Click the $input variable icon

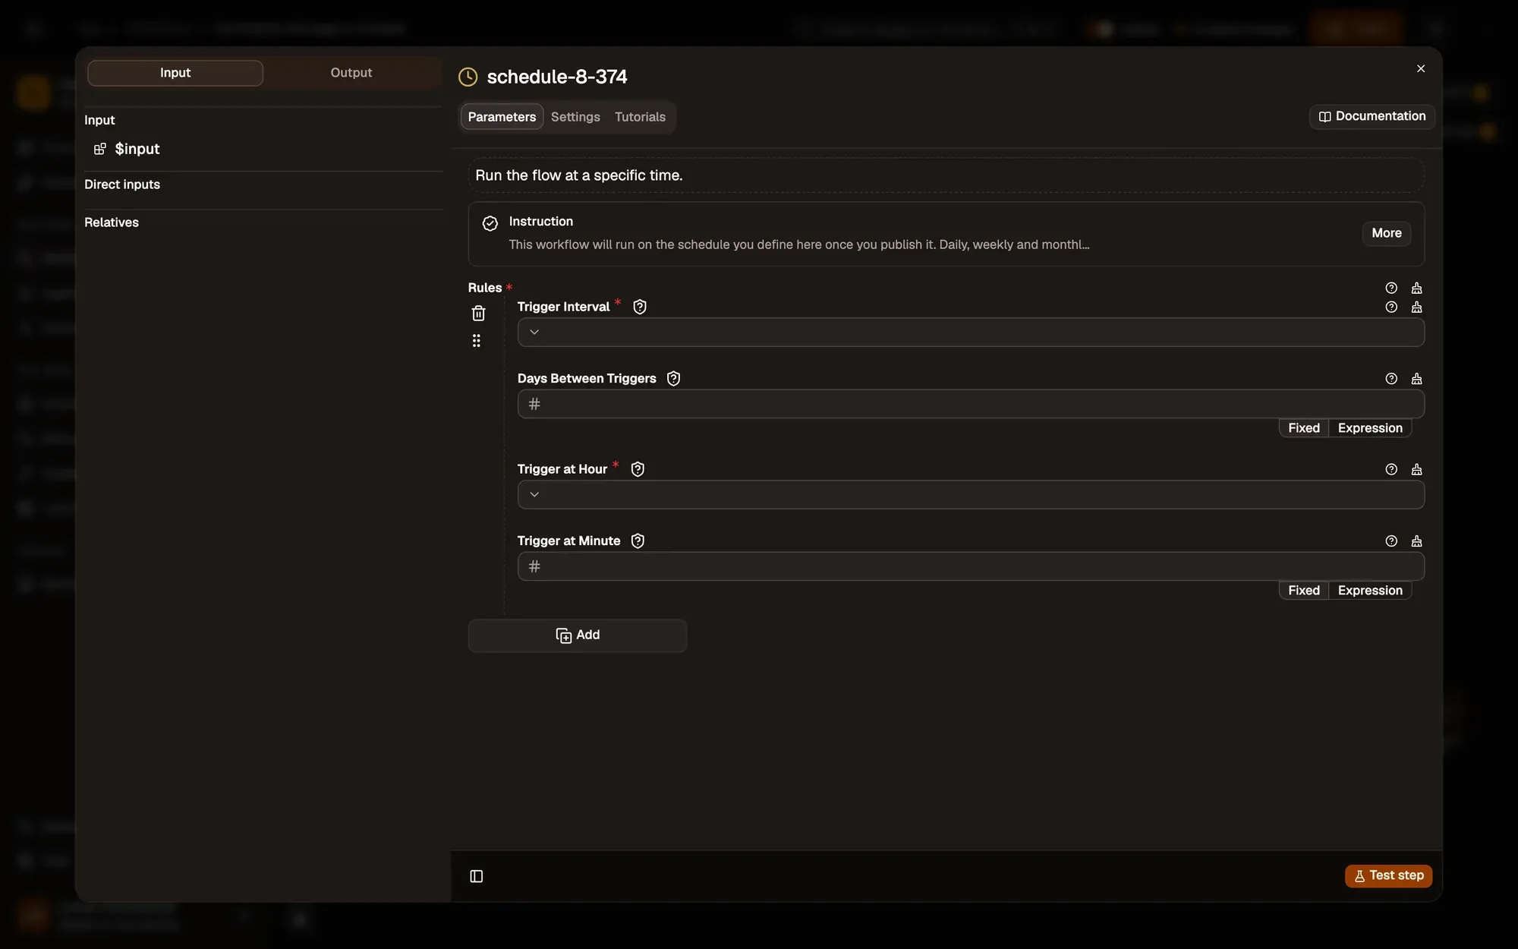[x=99, y=149]
